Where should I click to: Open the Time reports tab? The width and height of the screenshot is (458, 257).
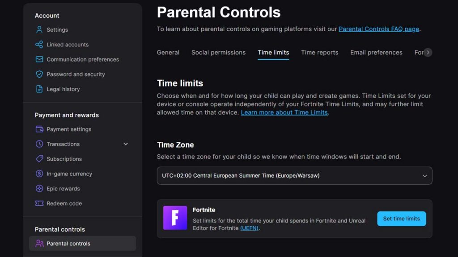click(319, 53)
